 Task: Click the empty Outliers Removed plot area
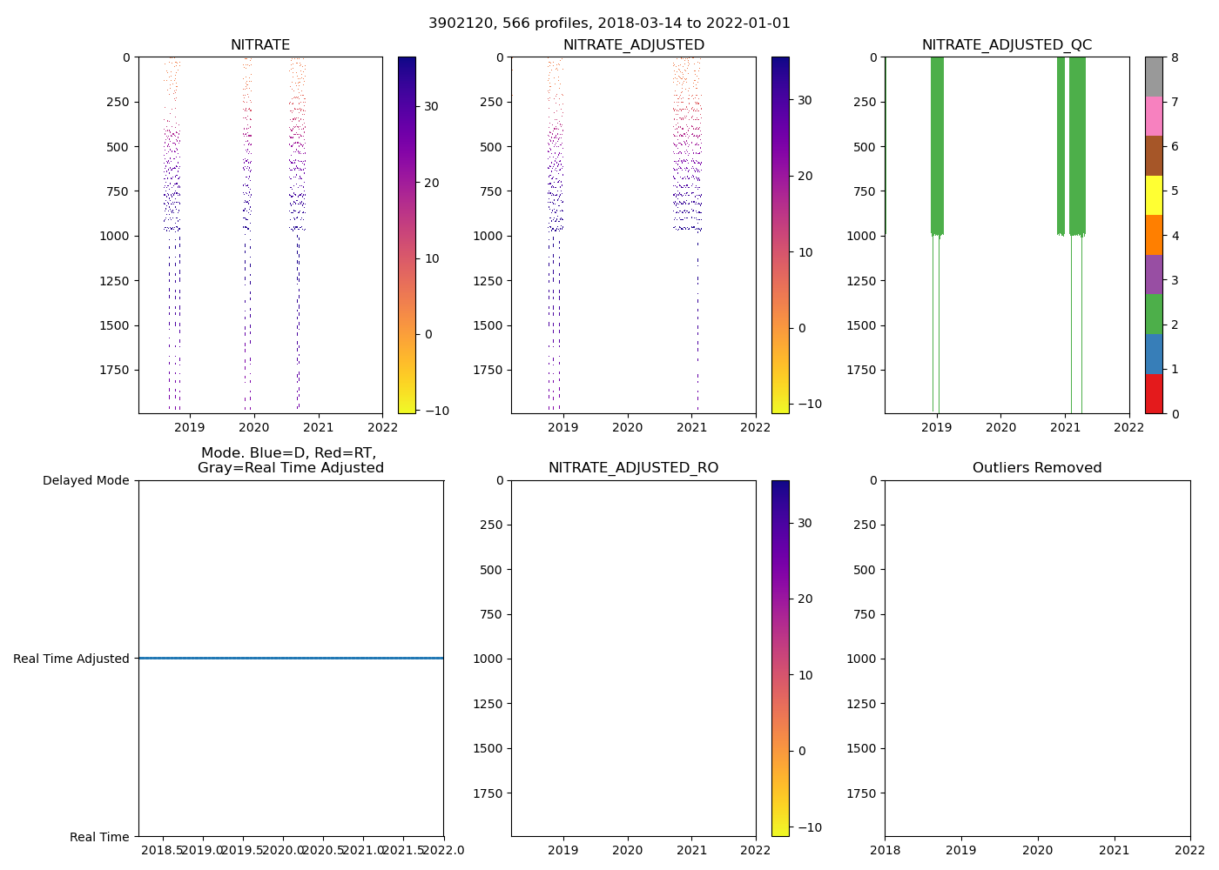[x=1037, y=658]
